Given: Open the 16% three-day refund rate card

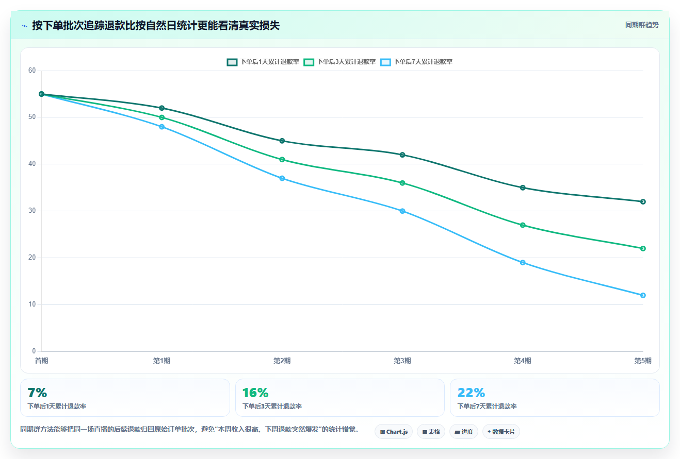Looking at the screenshot, I should click(x=340, y=398).
